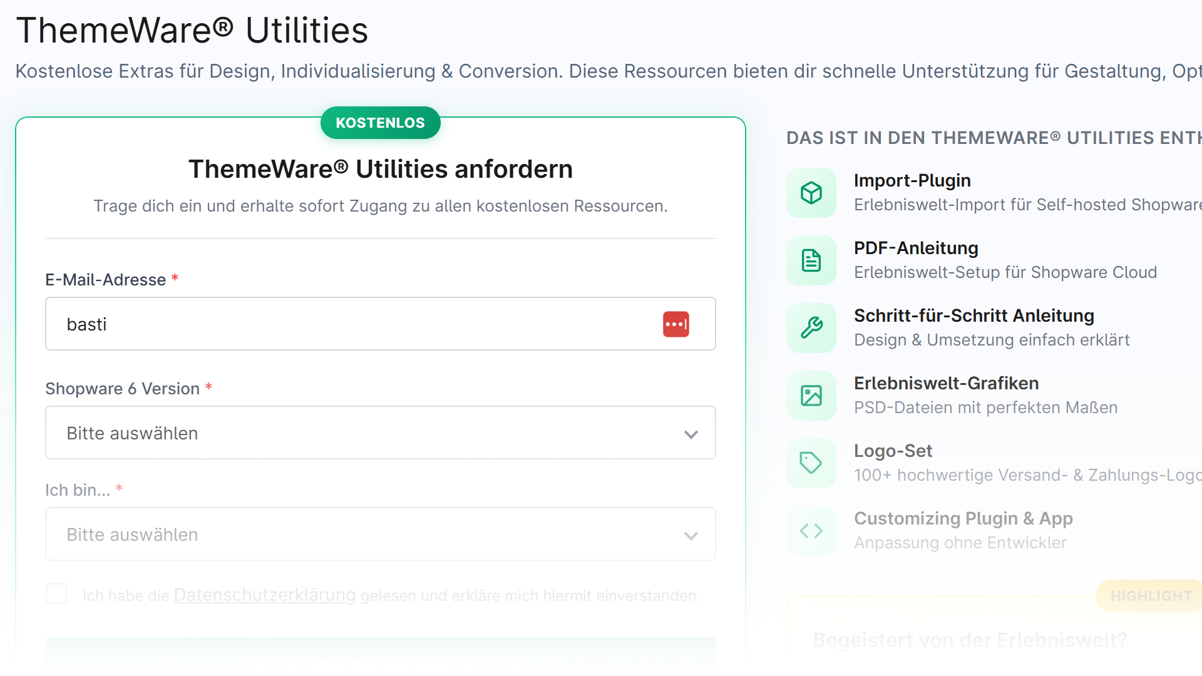Image resolution: width=1202 pixels, height=676 pixels.
Task: Click 'Anpassung ohne Entwickler' description
Action: [x=960, y=543]
